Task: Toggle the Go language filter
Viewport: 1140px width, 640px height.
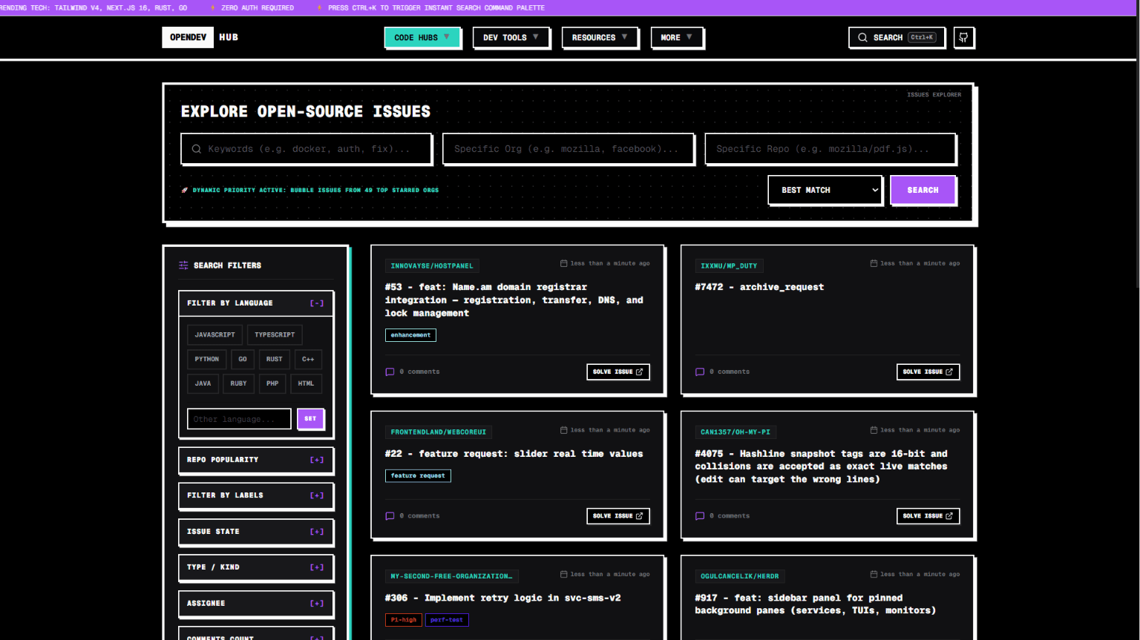Action: click(243, 360)
